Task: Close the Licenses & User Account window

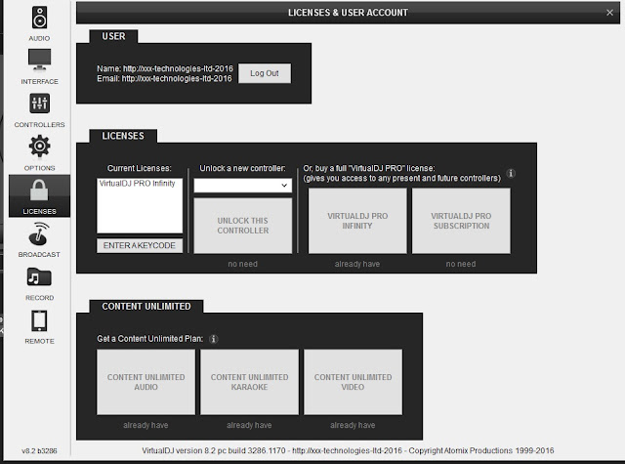Action: [609, 13]
